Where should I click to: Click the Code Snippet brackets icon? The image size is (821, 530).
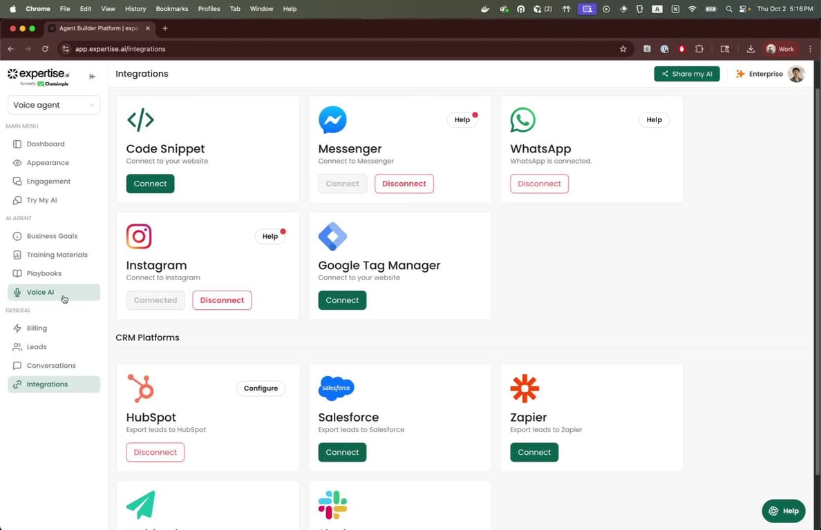140,119
